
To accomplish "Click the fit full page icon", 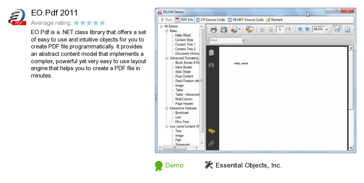I will point(347,29).
